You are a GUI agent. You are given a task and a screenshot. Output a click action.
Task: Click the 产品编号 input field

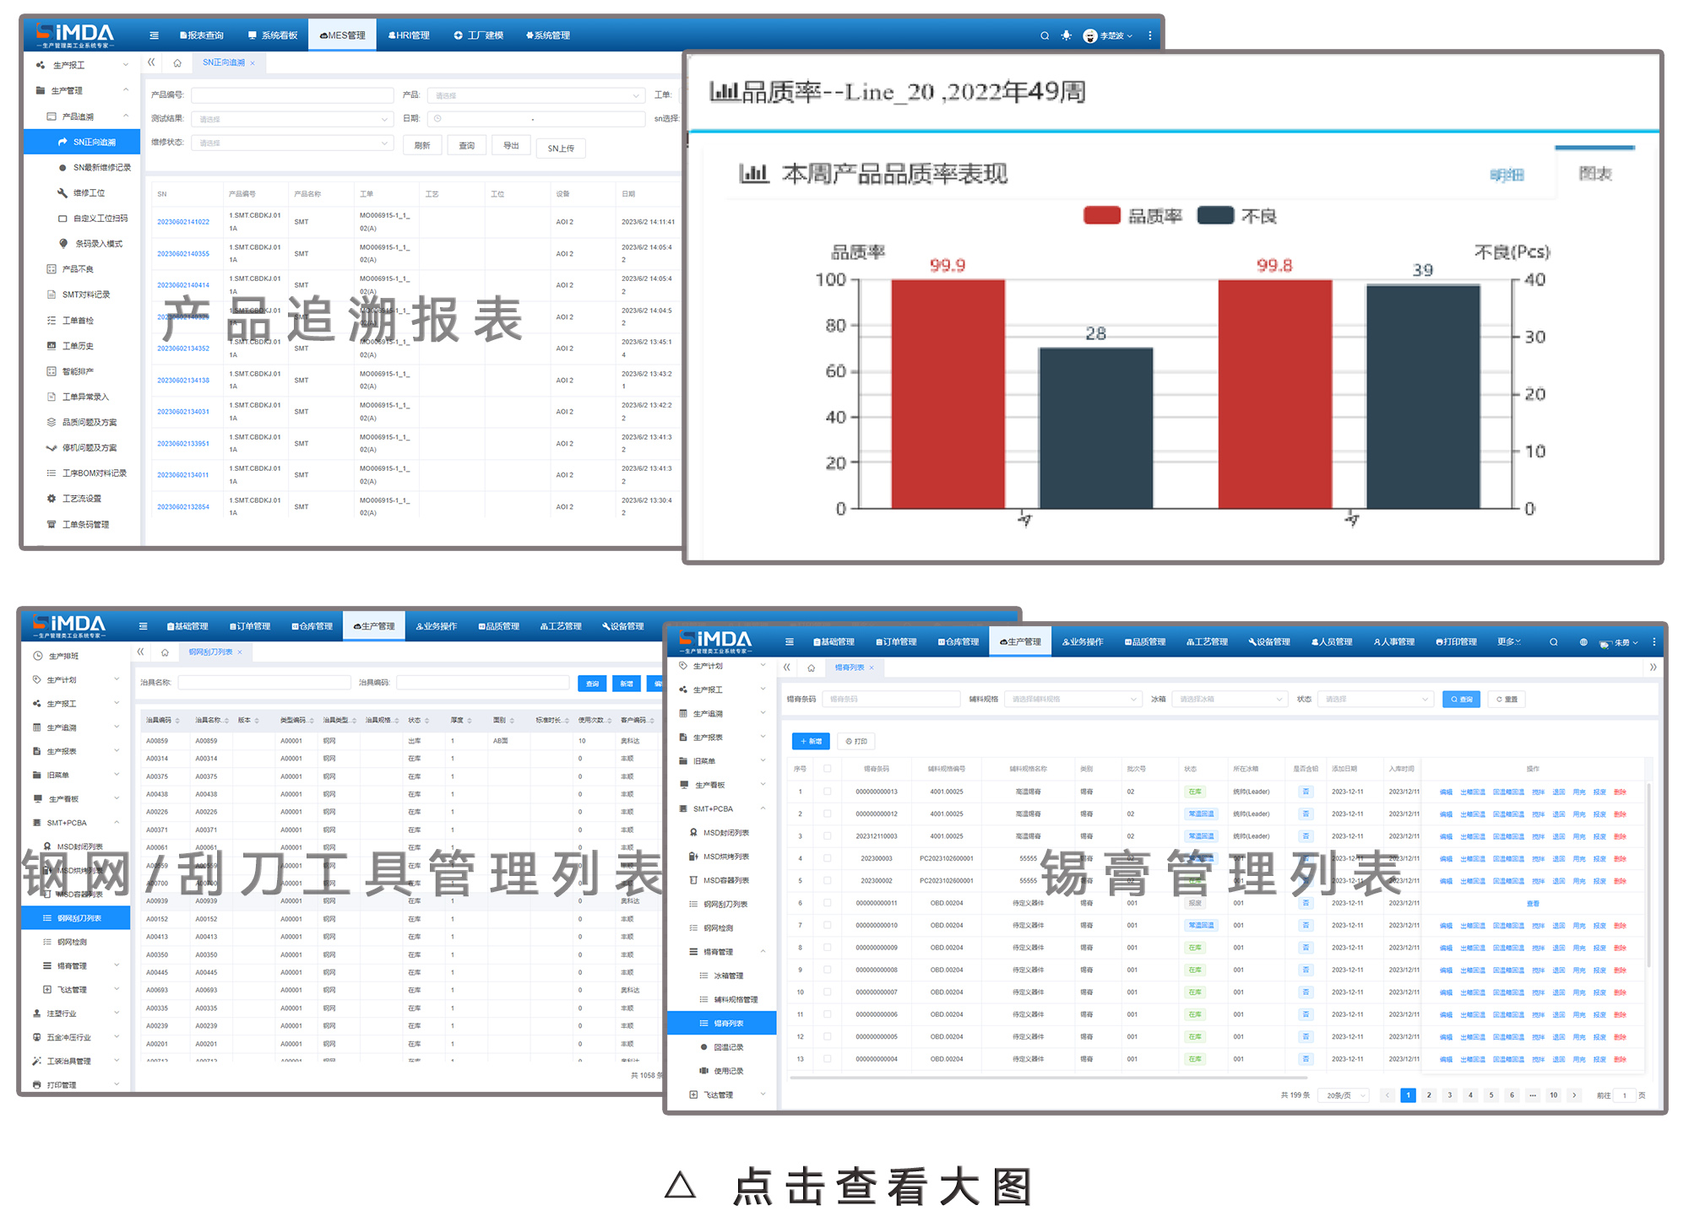tap(291, 95)
